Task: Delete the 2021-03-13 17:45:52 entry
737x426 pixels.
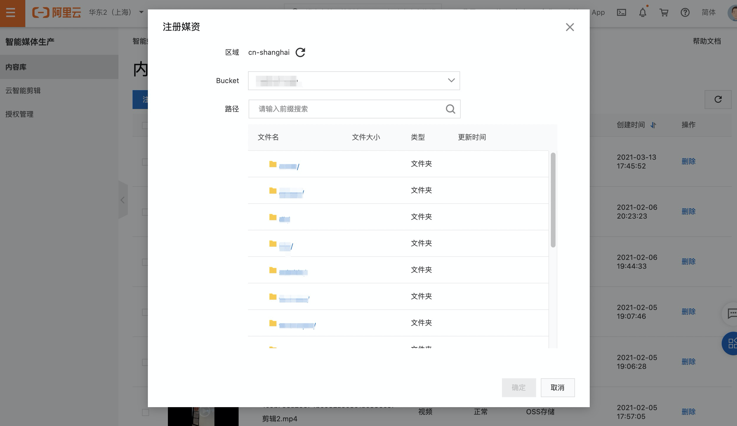Action: tap(688, 161)
